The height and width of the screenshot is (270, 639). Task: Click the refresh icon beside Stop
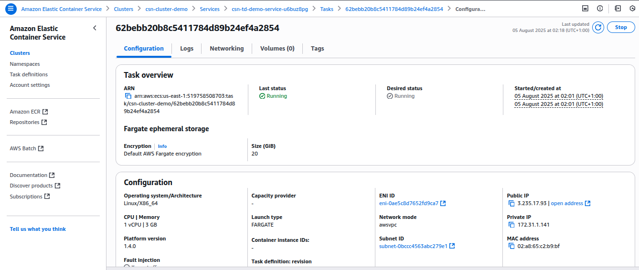pyautogui.click(x=598, y=27)
